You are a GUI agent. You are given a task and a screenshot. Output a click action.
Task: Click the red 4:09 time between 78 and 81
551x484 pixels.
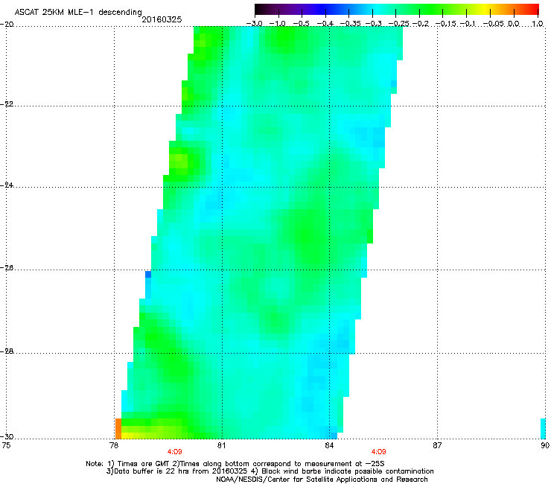point(175,452)
